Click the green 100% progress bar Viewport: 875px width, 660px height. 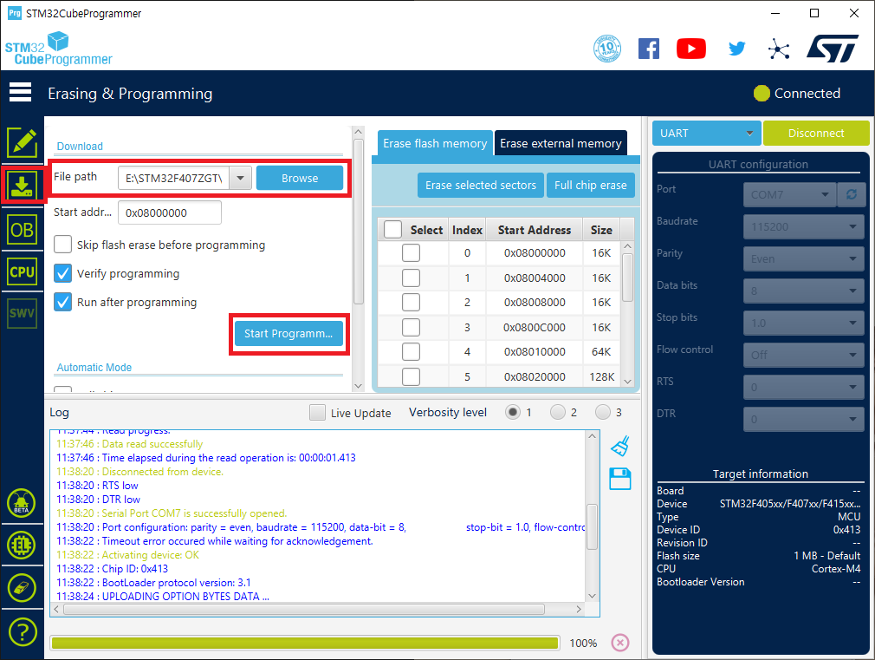[305, 643]
